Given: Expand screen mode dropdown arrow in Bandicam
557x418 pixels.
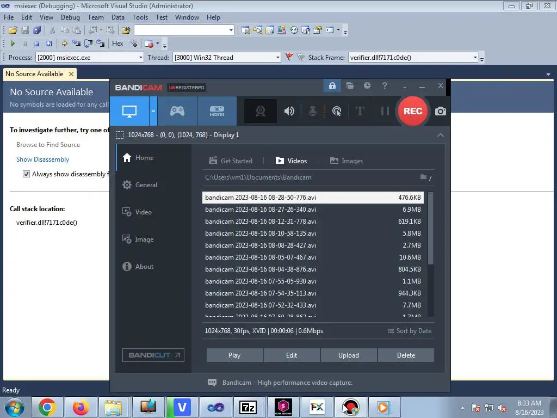Looking at the screenshot, I should tap(153, 111).
